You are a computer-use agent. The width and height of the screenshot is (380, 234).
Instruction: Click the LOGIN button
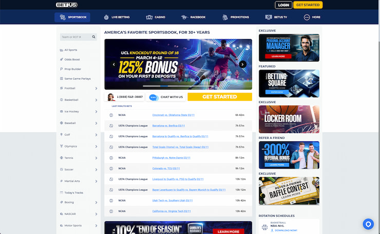pyautogui.click(x=283, y=5)
